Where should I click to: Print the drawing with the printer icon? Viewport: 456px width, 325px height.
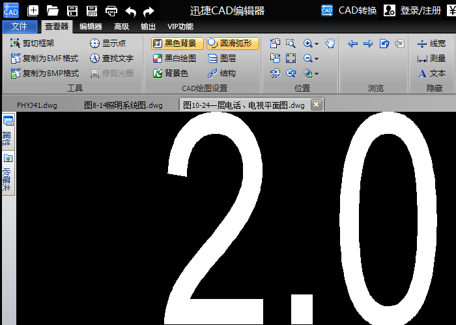coord(111,11)
